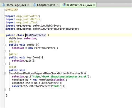Click the org.junit.Before import
Image resolution: width=132 pixels, height=108 pixels.
tap(28, 19)
